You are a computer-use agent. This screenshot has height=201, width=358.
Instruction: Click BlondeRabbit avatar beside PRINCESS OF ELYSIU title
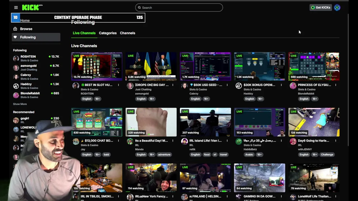293,86
